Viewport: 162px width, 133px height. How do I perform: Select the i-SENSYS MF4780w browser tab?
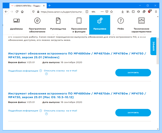click(28, 6)
